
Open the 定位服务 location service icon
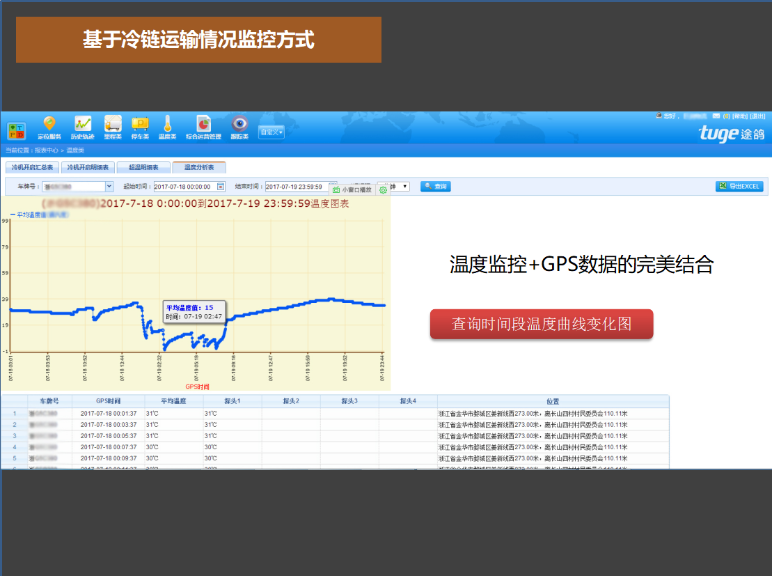[x=49, y=125]
